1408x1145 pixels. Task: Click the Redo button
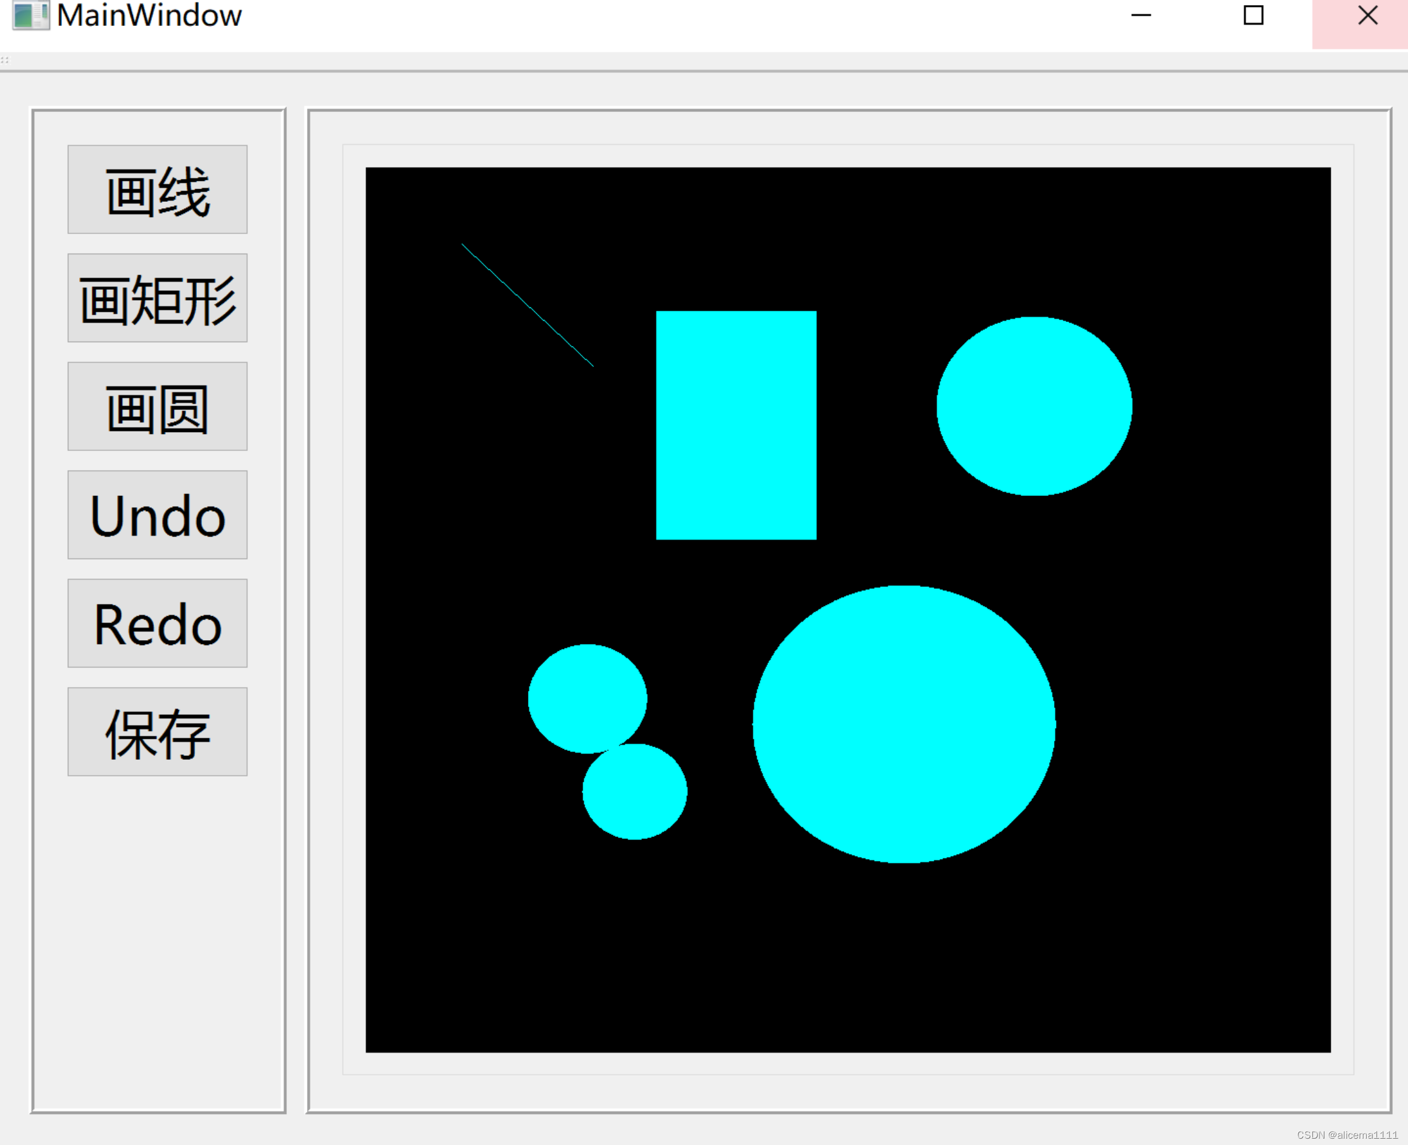click(x=157, y=623)
